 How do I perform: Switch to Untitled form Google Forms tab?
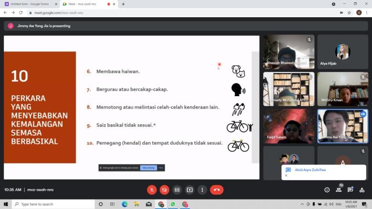click(x=29, y=4)
